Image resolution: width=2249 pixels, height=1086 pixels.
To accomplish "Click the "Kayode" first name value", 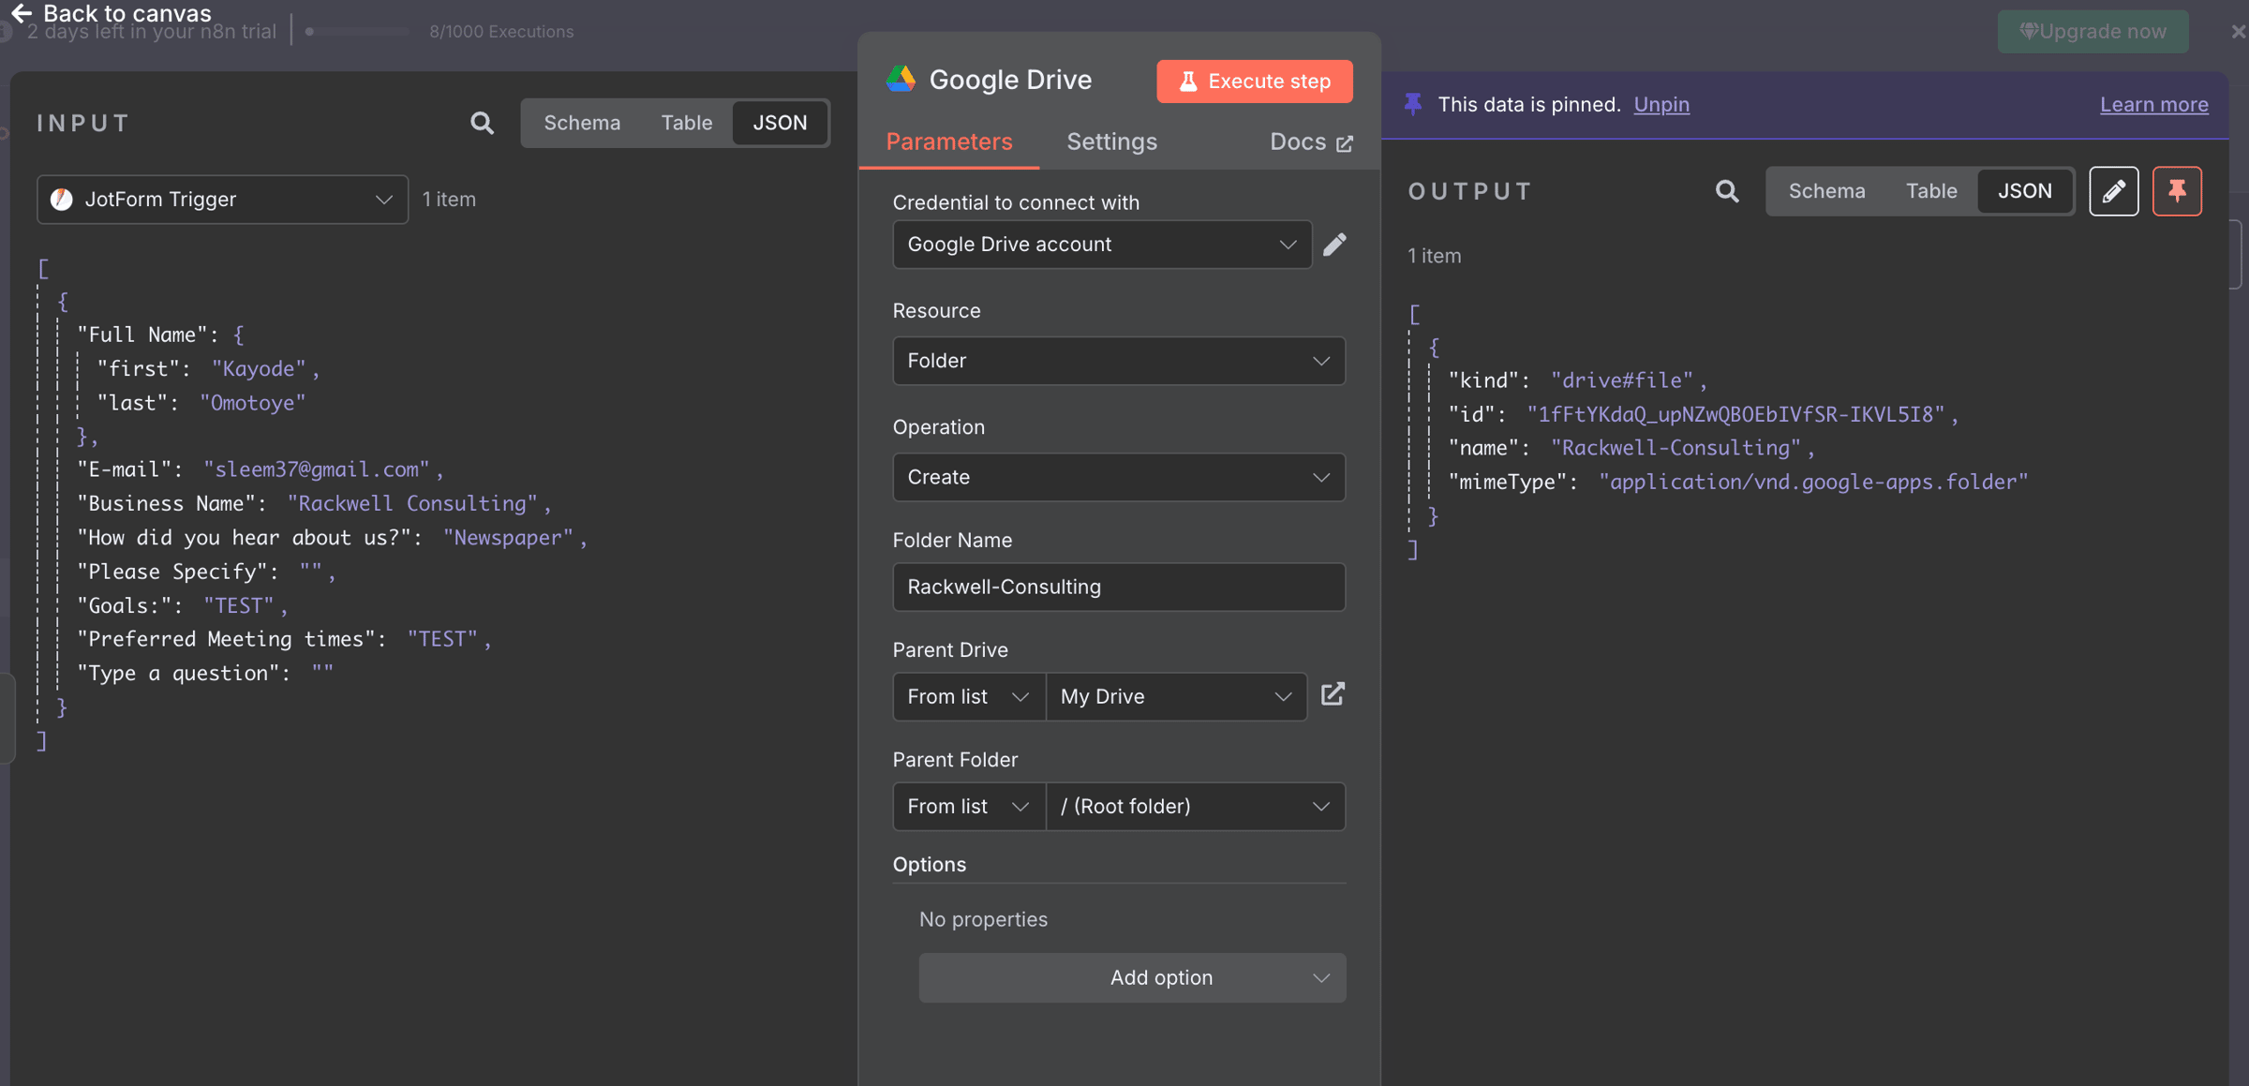I will [x=259, y=368].
